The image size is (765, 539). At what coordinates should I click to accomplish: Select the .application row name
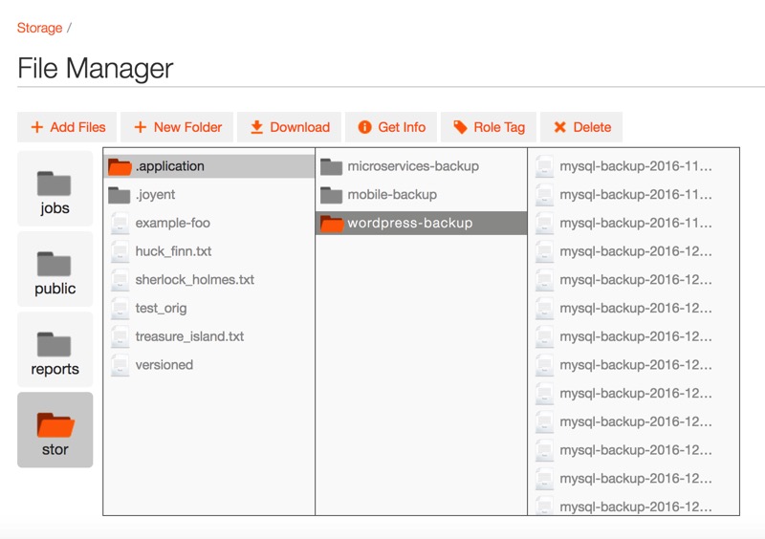[x=170, y=166]
